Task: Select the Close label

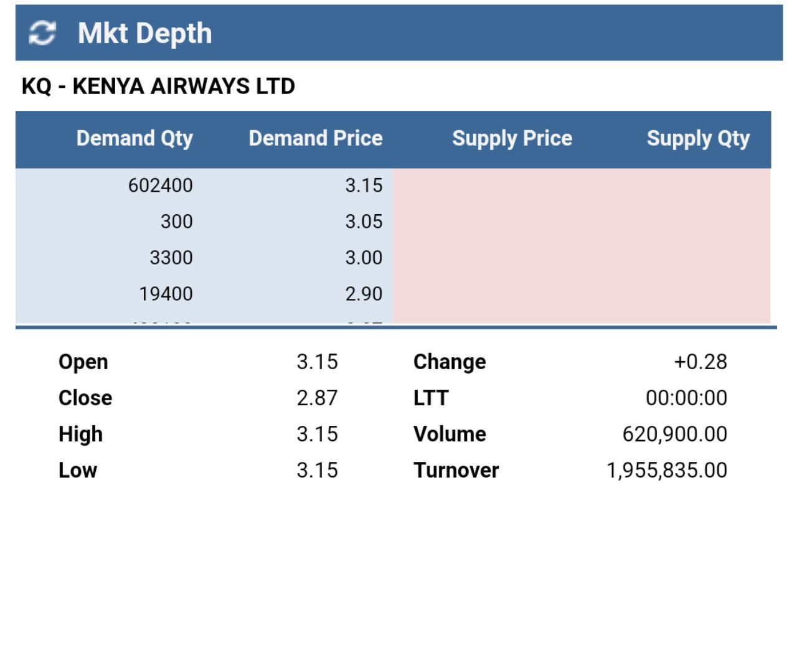Action: (85, 398)
